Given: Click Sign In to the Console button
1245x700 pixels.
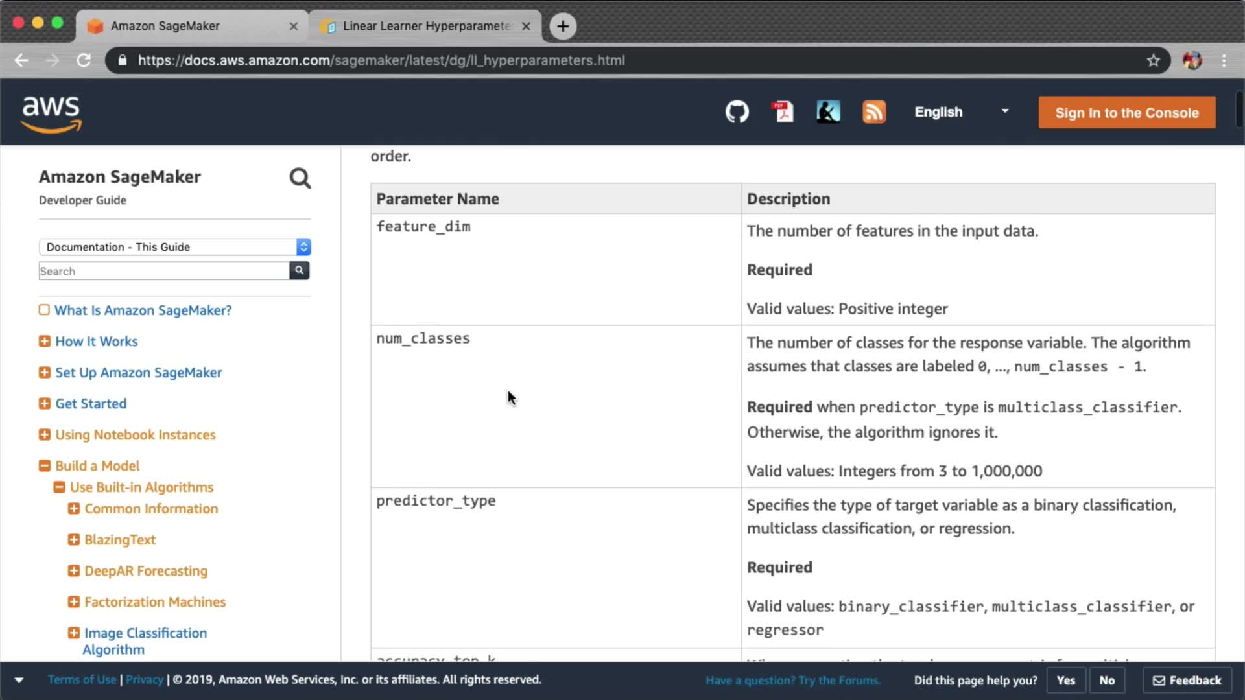Looking at the screenshot, I should tap(1126, 113).
